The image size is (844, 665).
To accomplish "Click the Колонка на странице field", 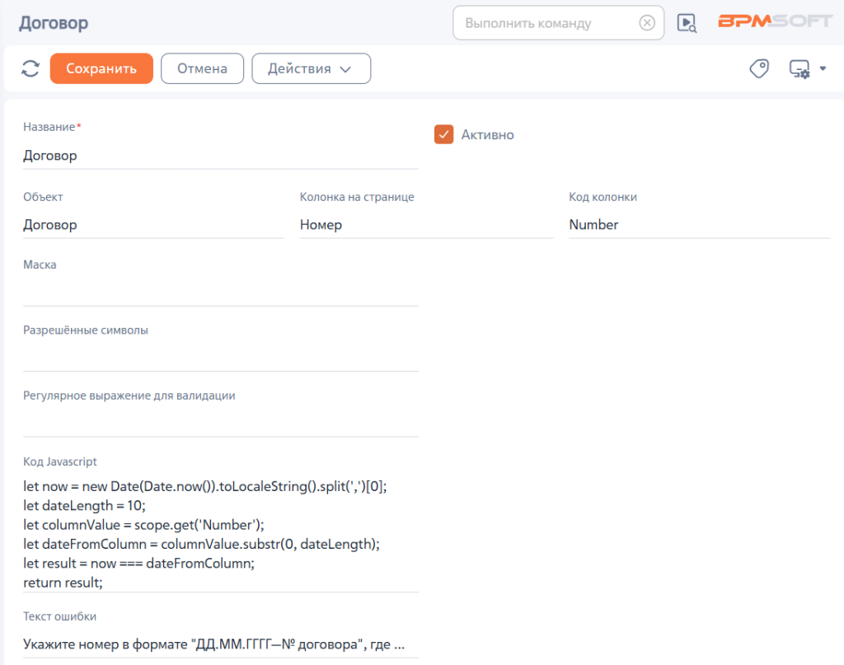I will coord(426,225).
